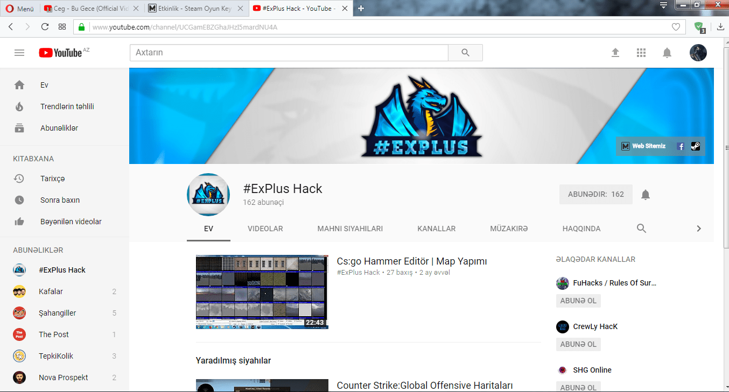Click the right chevron in channel tabs
Image resolution: width=729 pixels, height=392 pixels.
click(699, 229)
